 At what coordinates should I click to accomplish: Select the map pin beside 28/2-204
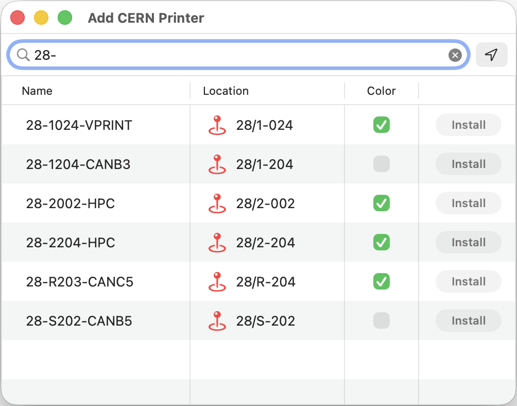tap(217, 243)
